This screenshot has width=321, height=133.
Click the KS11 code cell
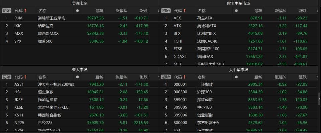[19, 115]
